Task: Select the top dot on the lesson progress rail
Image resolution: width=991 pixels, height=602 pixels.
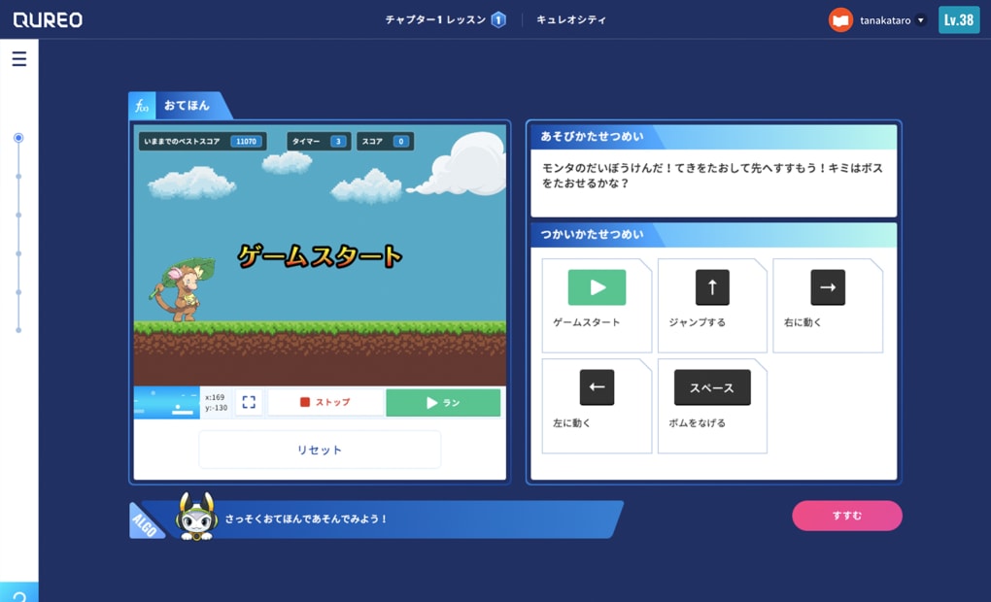Action: point(18,138)
